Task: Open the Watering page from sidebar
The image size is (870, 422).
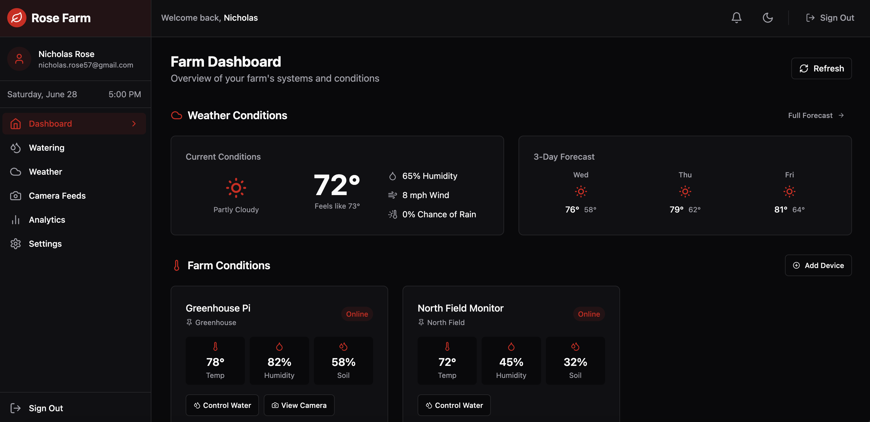Action: (47, 148)
